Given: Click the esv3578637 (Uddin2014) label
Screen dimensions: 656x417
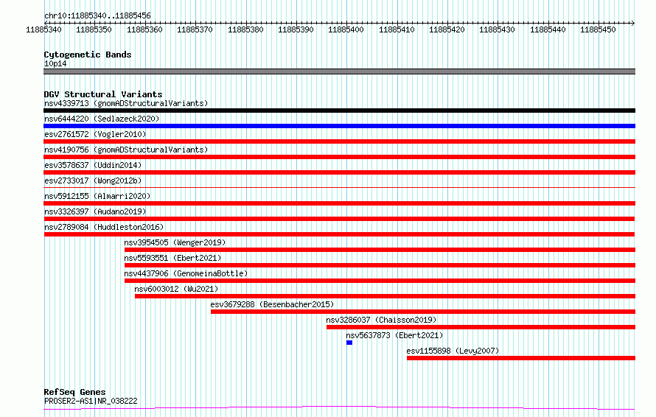Looking at the screenshot, I should (x=93, y=165).
